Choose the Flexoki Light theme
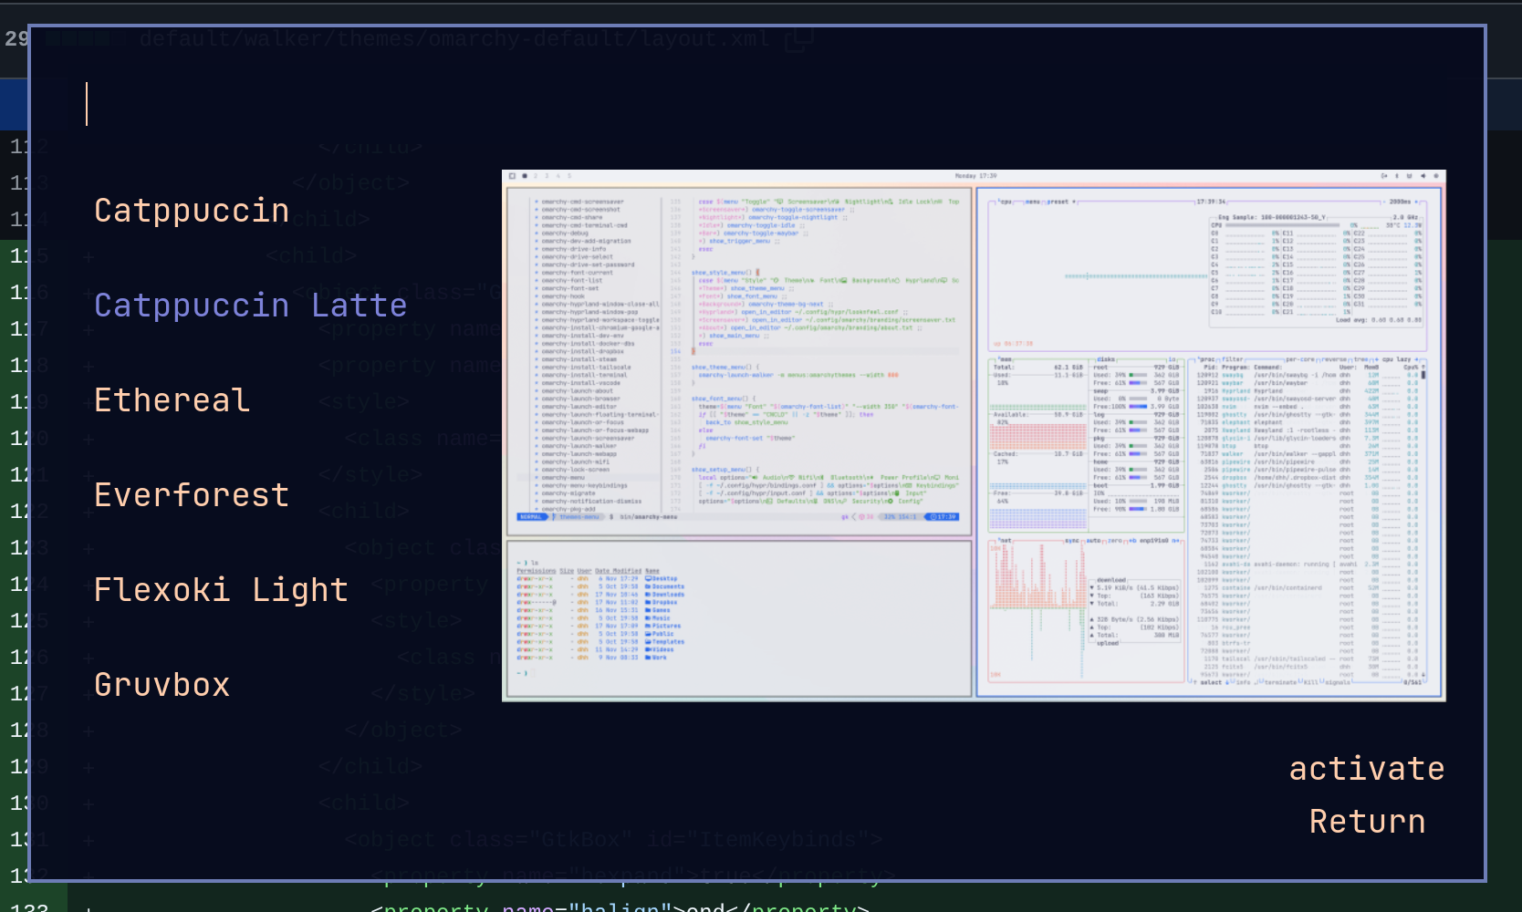The image size is (1522, 912). pos(221,590)
